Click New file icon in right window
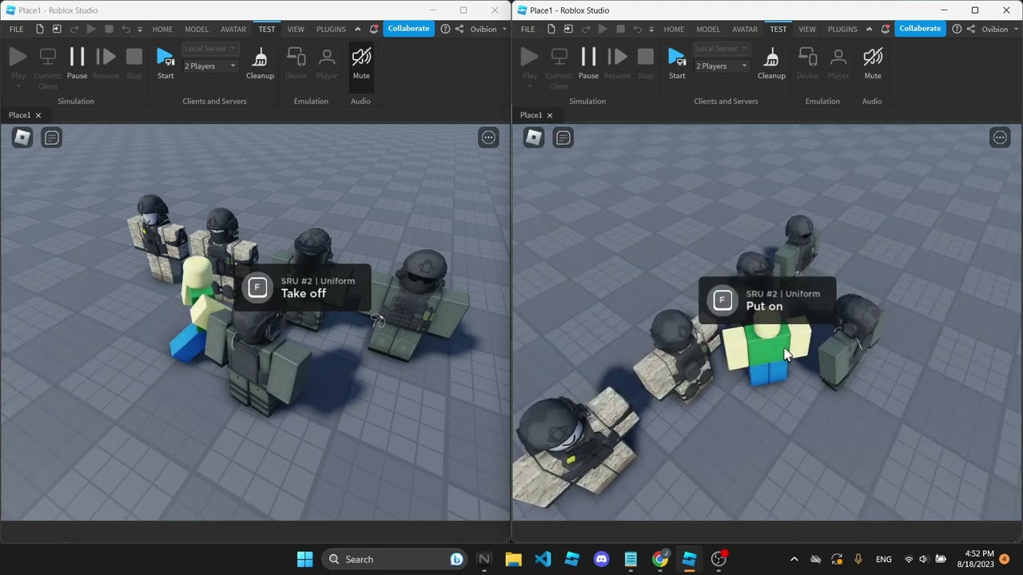 click(x=551, y=30)
